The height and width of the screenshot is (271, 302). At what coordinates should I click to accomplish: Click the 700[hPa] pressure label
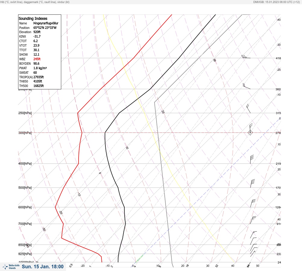click(x=25, y=224)
